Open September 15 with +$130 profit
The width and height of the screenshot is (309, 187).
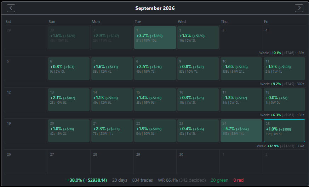155,99
